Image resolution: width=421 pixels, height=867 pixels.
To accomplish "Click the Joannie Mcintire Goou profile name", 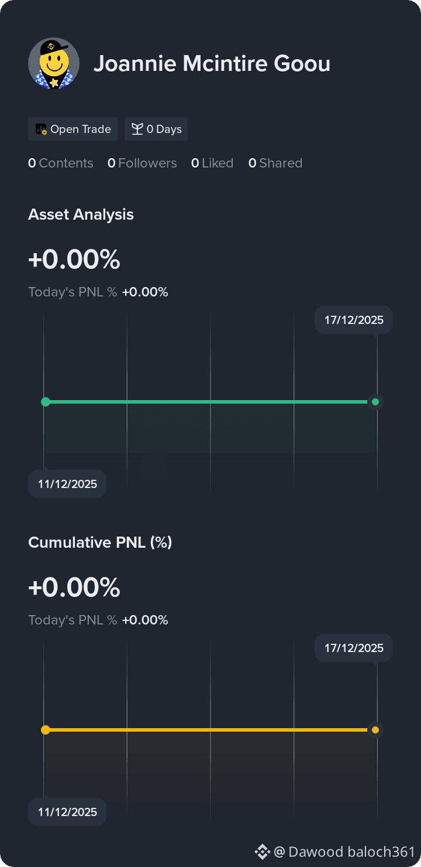I will pyautogui.click(x=212, y=64).
